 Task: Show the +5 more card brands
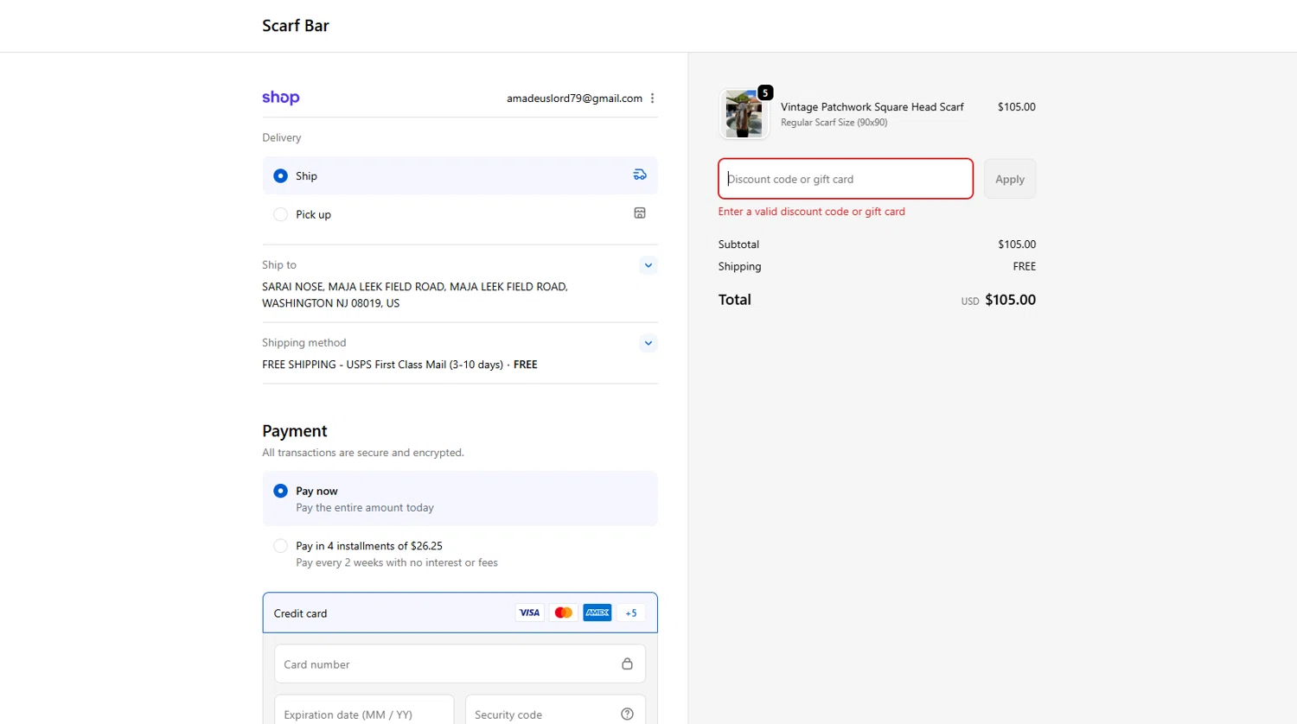click(x=631, y=613)
